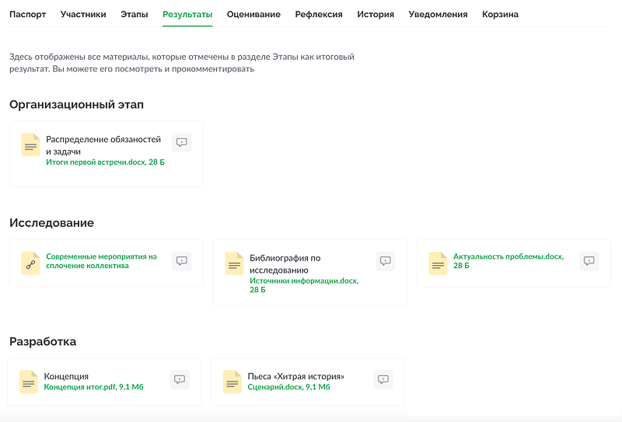Open the Корзина tab
The image size is (622, 422).
pyautogui.click(x=500, y=14)
